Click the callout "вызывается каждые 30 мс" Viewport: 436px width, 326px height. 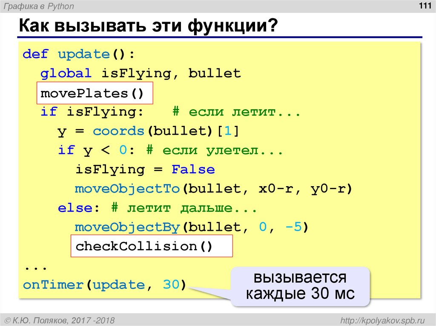coord(300,286)
